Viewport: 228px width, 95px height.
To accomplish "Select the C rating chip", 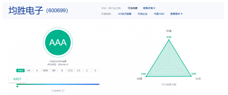I will [x=87, y=70].
